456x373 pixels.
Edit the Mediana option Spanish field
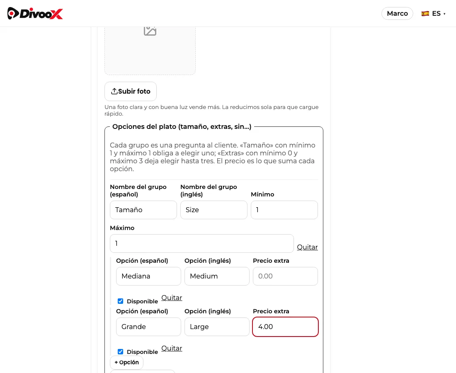point(148,276)
